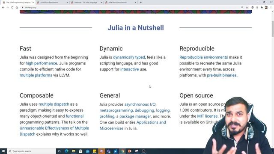Click the Dynamic heading
The image size is (274, 154).
pyautogui.click(x=111, y=48)
